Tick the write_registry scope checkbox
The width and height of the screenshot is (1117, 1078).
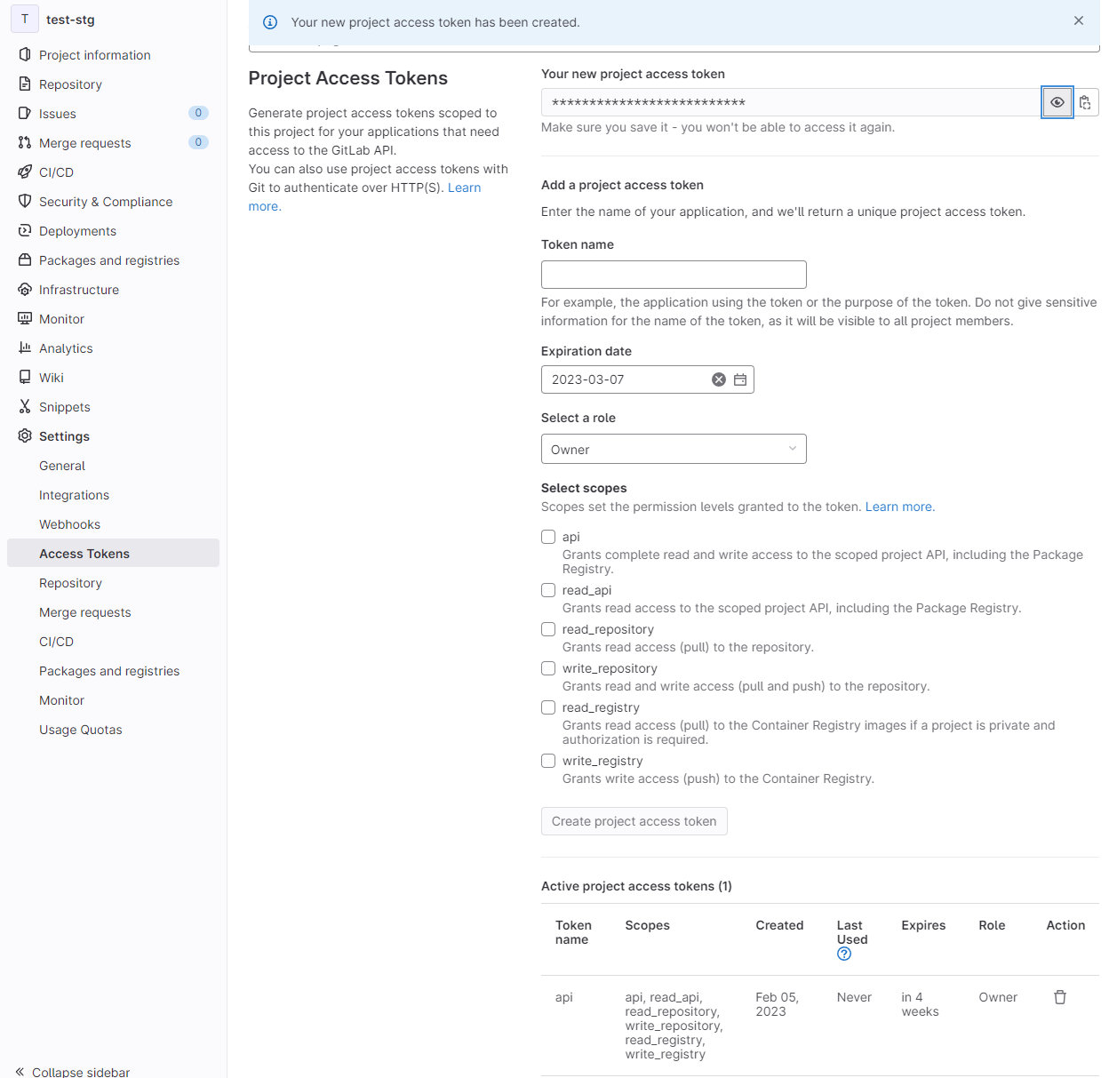coord(548,761)
